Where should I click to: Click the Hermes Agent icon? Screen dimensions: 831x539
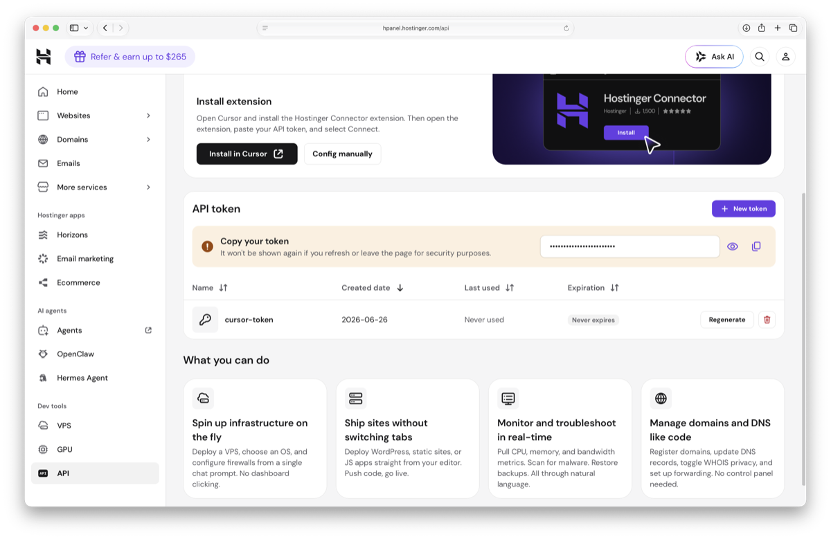coord(43,378)
